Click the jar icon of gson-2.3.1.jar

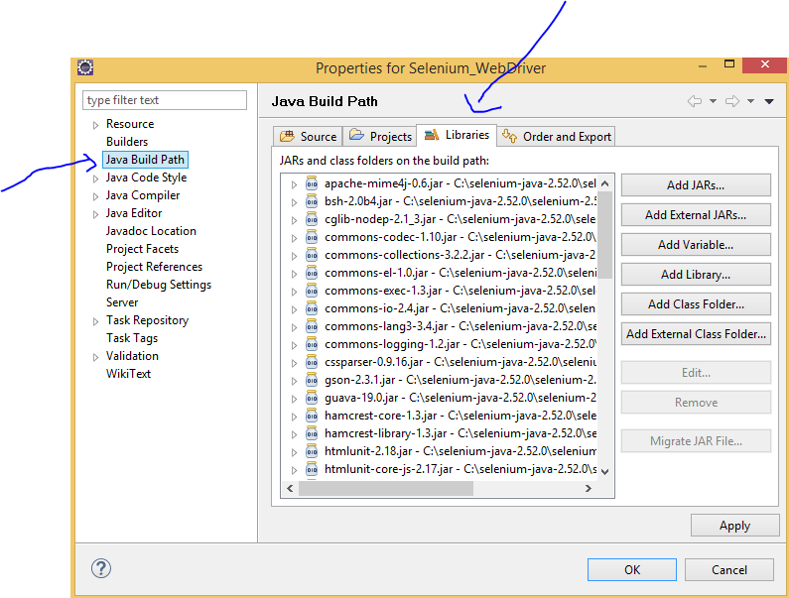pos(312,380)
